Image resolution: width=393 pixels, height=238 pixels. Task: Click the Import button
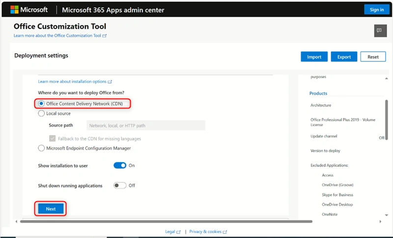(x=314, y=57)
